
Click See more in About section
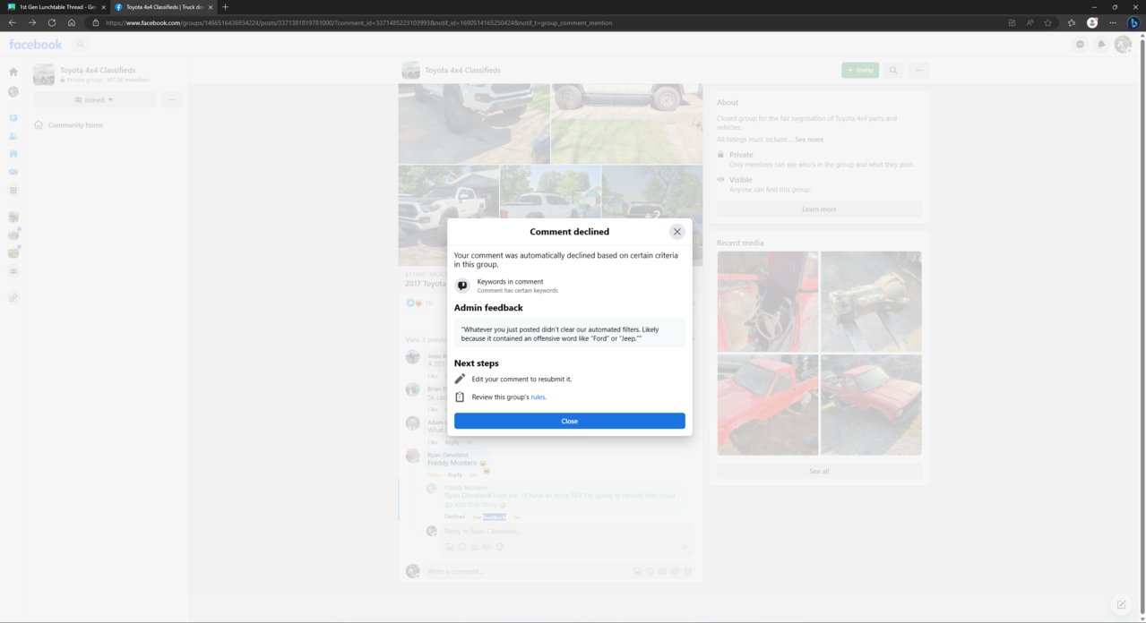(809, 140)
